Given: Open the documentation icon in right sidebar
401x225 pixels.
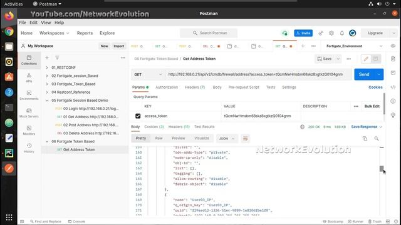Looking at the screenshot, I should [393, 59].
